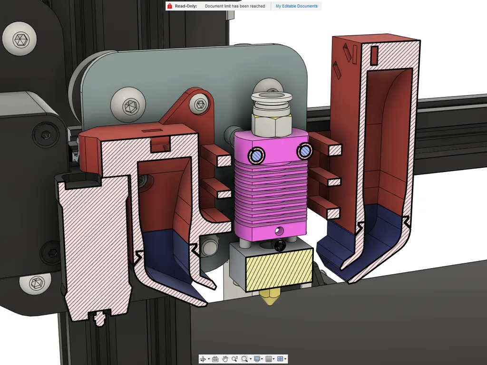This screenshot has height=365, width=487.
Task: Open the Viewports dropdown arrow
Action: [x=285, y=359]
